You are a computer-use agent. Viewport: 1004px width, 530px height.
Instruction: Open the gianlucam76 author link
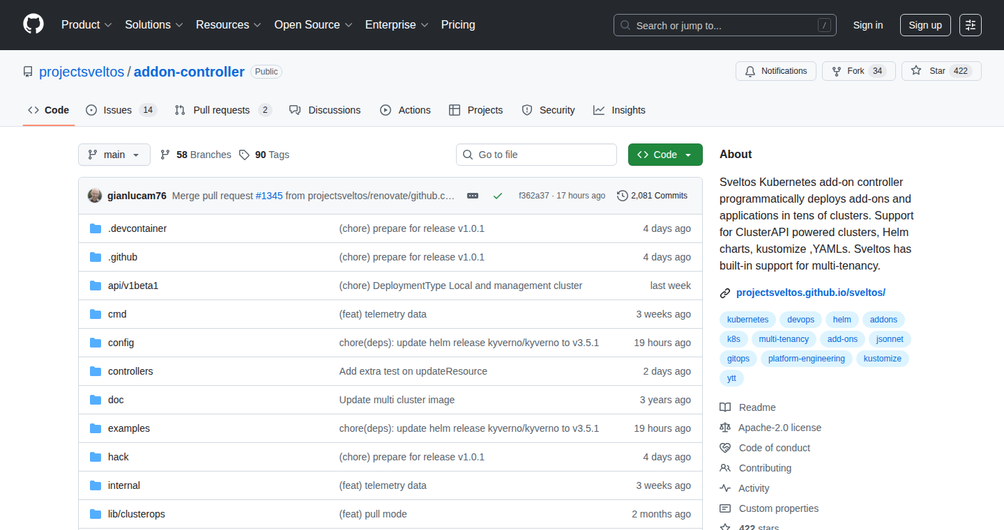coord(137,196)
